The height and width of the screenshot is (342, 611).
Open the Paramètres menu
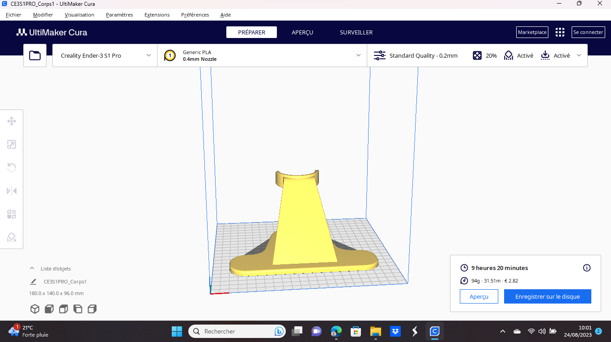click(119, 15)
